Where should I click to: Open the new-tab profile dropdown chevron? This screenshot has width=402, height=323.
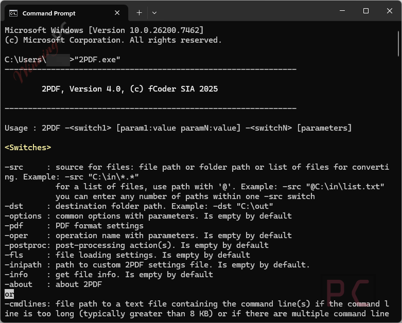point(154,12)
